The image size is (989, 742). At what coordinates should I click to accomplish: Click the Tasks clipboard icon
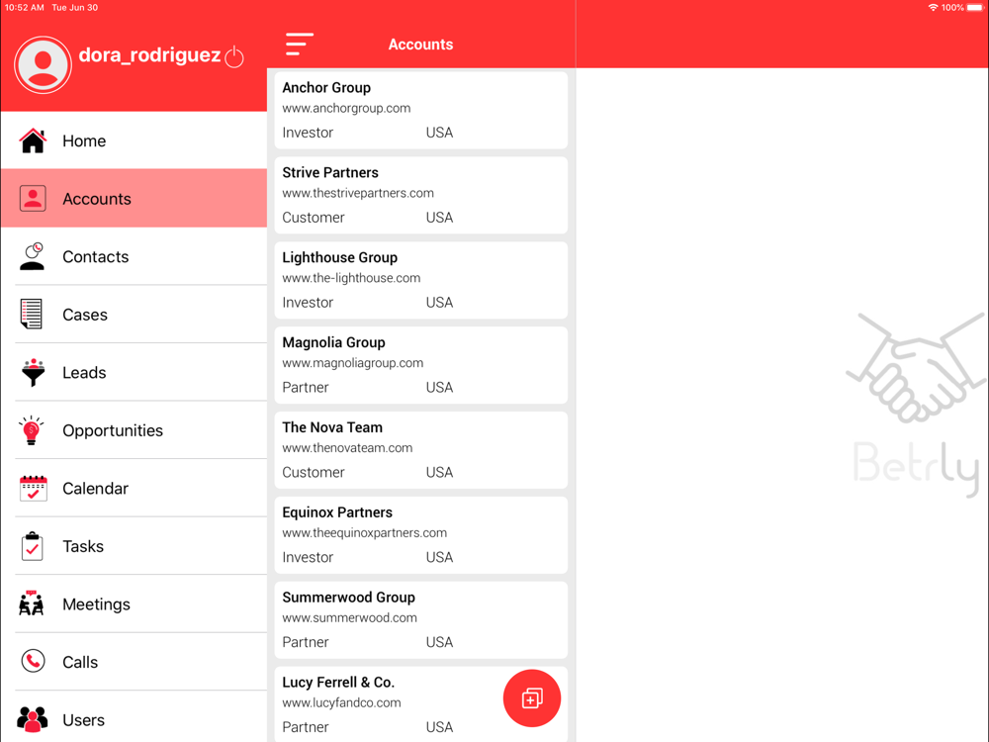(33, 546)
